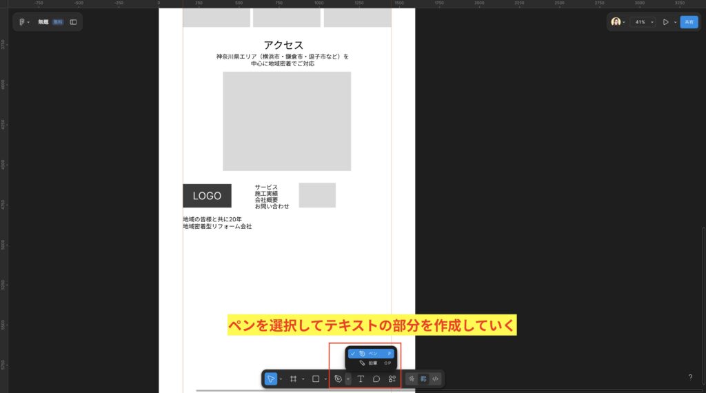Choose 鉛筆 (pencil) from the pen tool menu
The height and width of the screenshot is (393, 706).
click(371, 363)
